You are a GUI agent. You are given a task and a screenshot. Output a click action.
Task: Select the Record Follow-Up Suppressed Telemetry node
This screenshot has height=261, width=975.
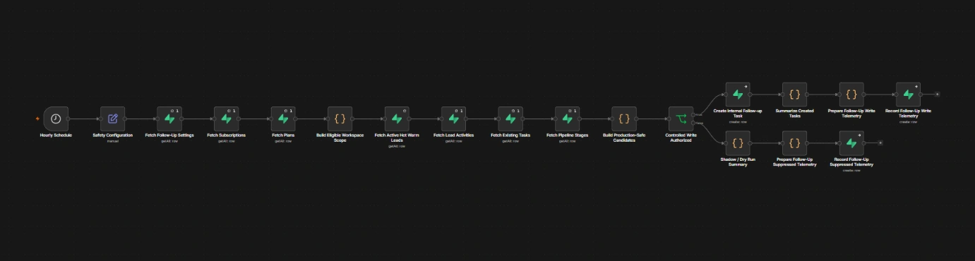coord(851,143)
